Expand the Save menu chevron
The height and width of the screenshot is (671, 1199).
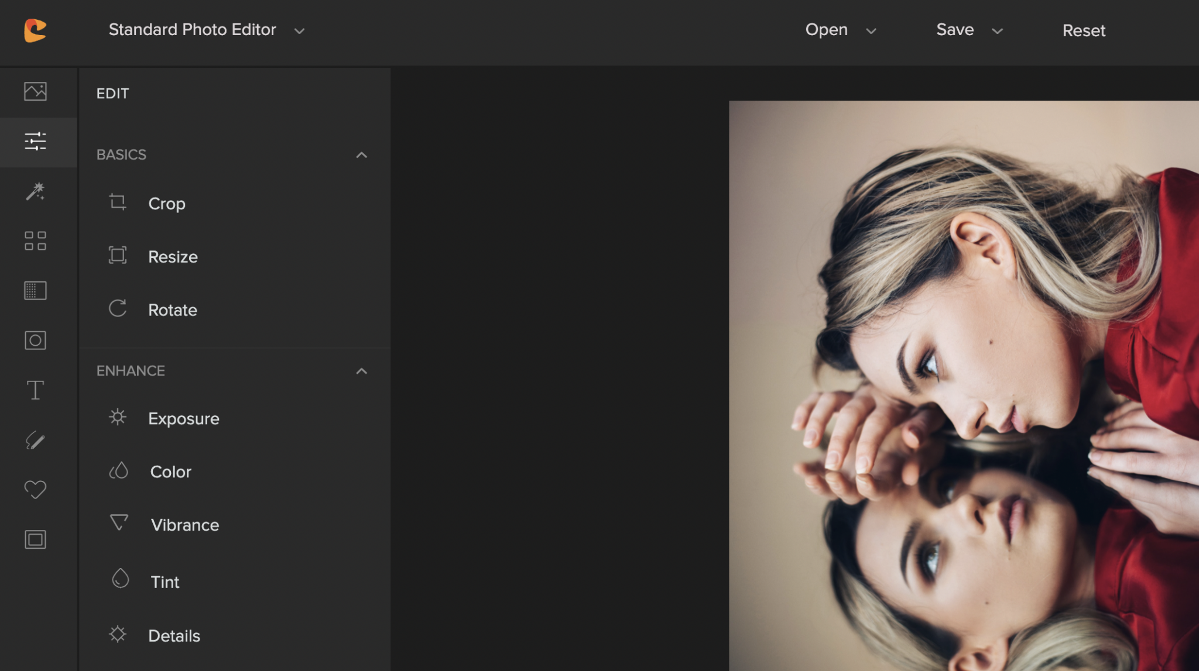point(998,31)
